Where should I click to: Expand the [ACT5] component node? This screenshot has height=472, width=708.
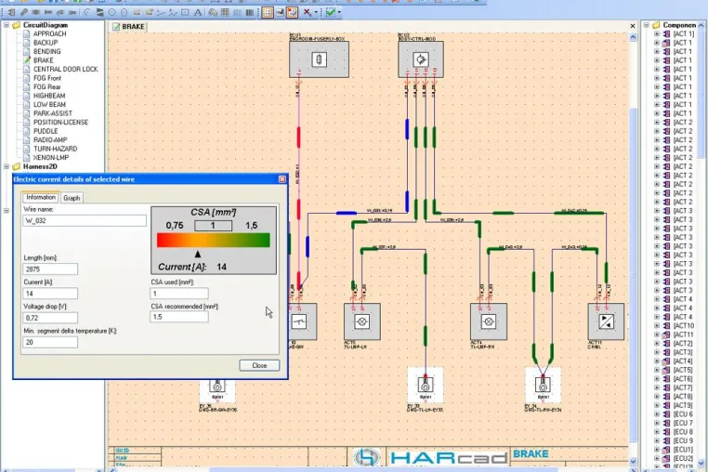[x=657, y=370]
